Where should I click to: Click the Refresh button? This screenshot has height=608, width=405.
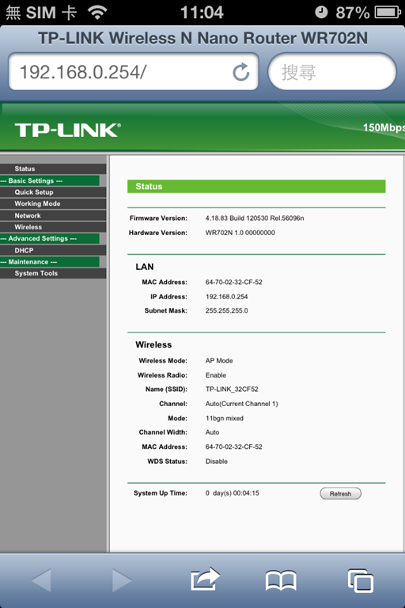pos(340,494)
